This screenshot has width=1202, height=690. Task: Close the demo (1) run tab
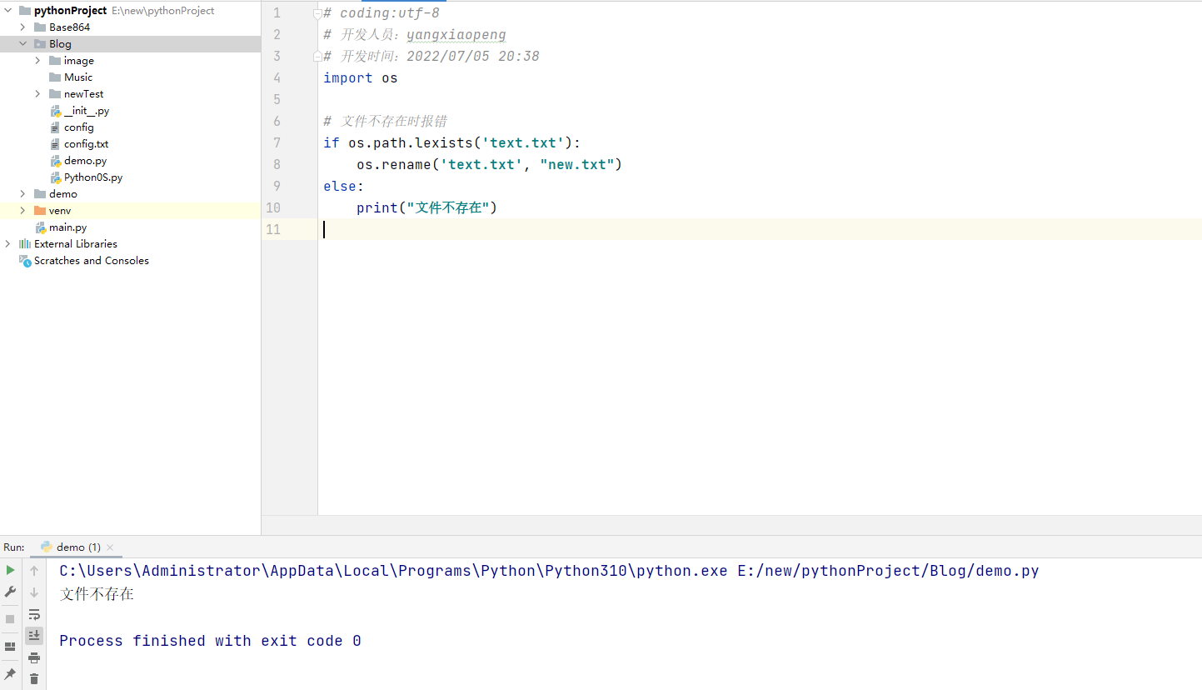(110, 547)
